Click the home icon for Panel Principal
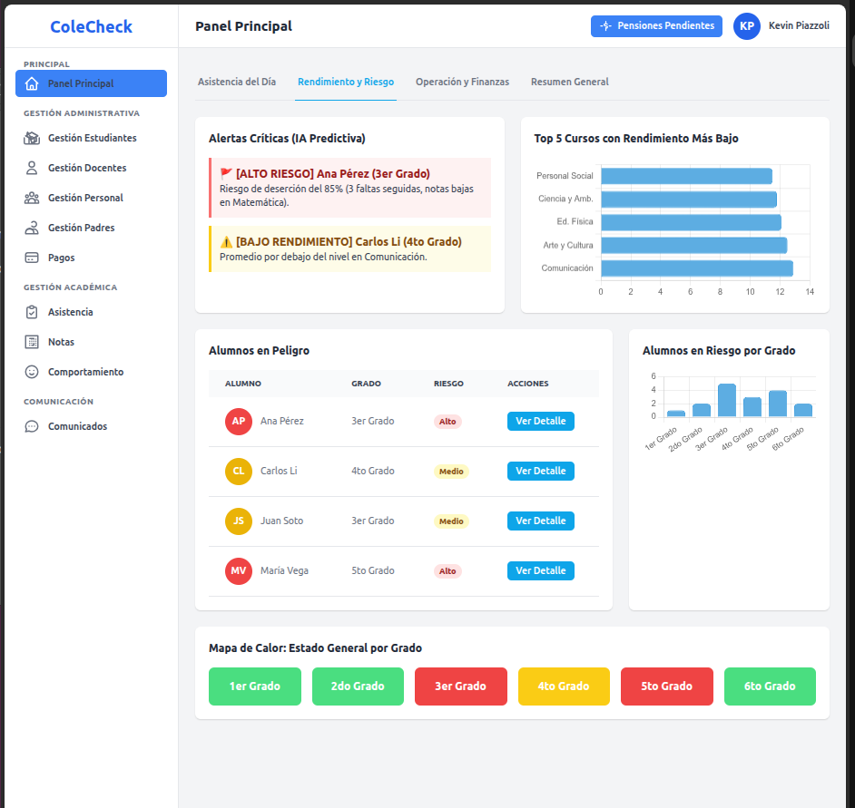The height and width of the screenshot is (808, 855). 32,83
